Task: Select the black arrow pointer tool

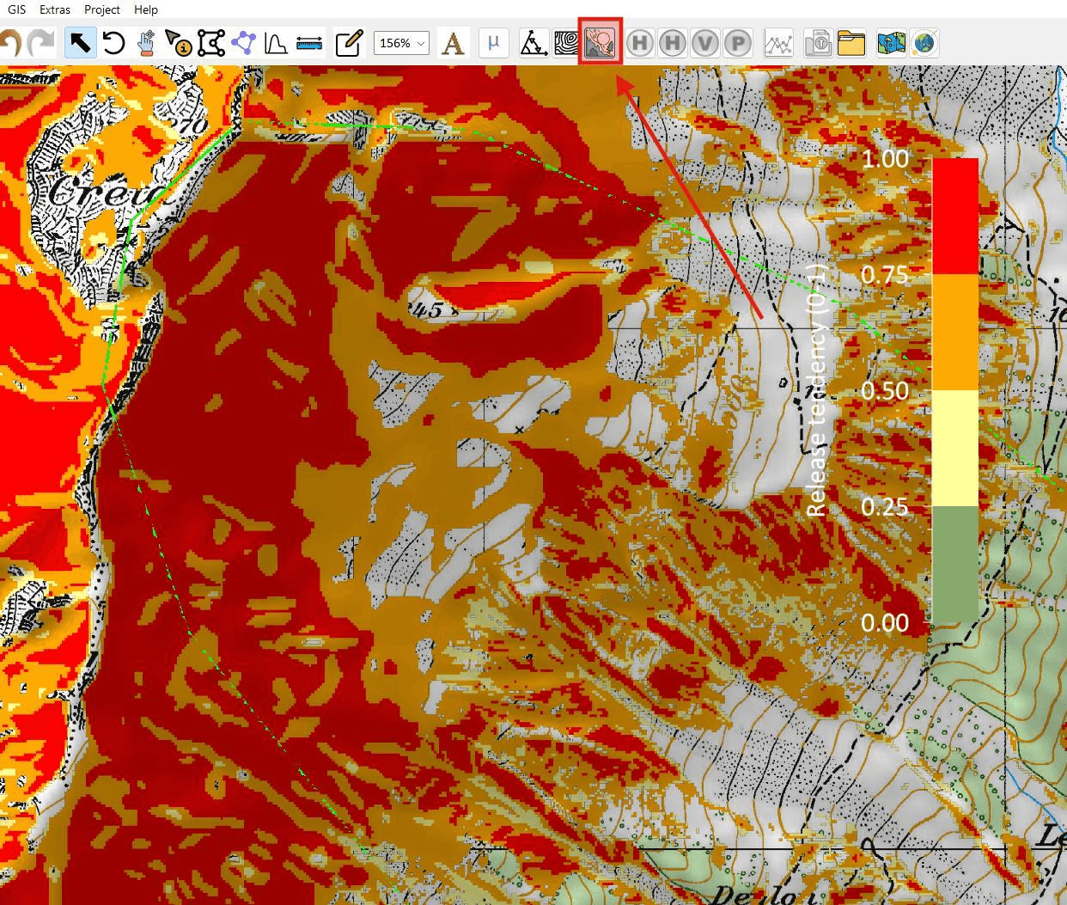Action: pos(80,42)
